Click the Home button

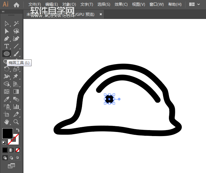pos(16,5)
